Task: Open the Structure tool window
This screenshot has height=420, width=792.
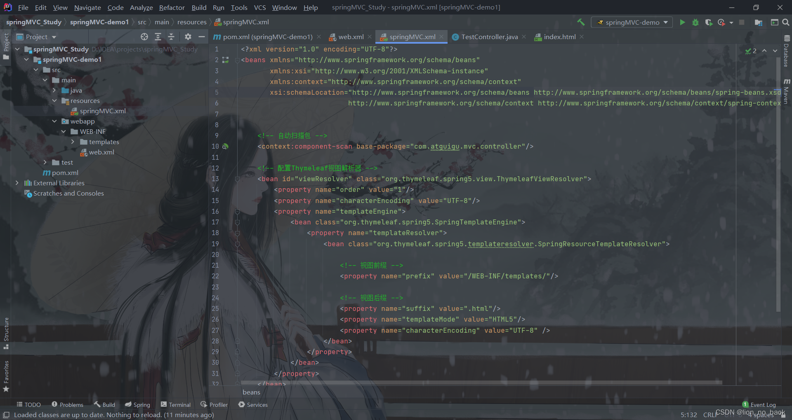Action: pyautogui.click(x=6, y=333)
